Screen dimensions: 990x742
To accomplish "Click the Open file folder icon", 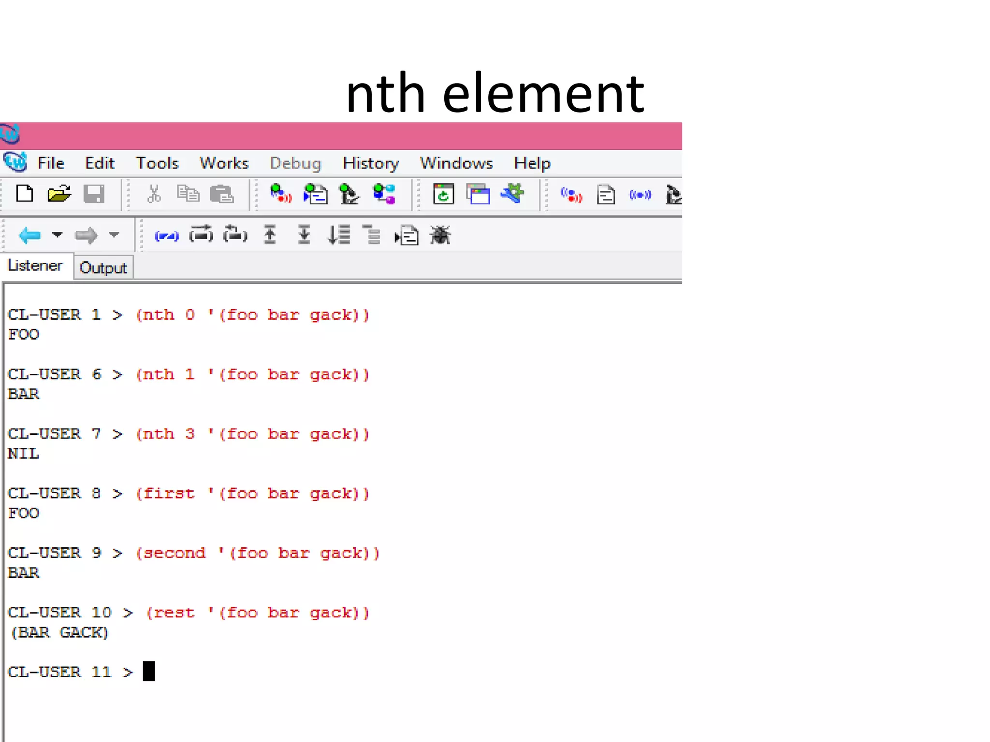I will tap(59, 194).
